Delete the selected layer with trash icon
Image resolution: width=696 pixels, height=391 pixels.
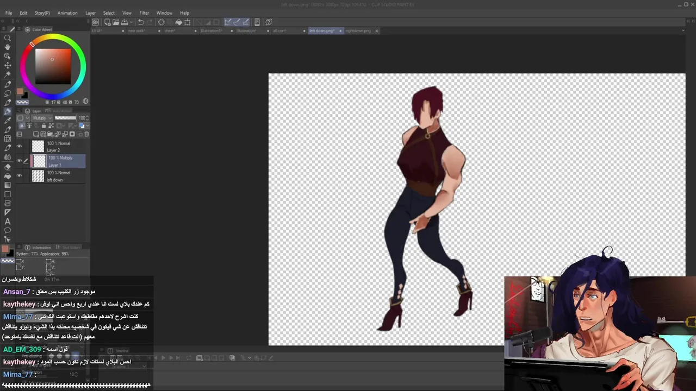point(86,134)
